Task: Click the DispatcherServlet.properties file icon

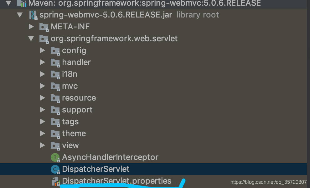Action: 55,181
